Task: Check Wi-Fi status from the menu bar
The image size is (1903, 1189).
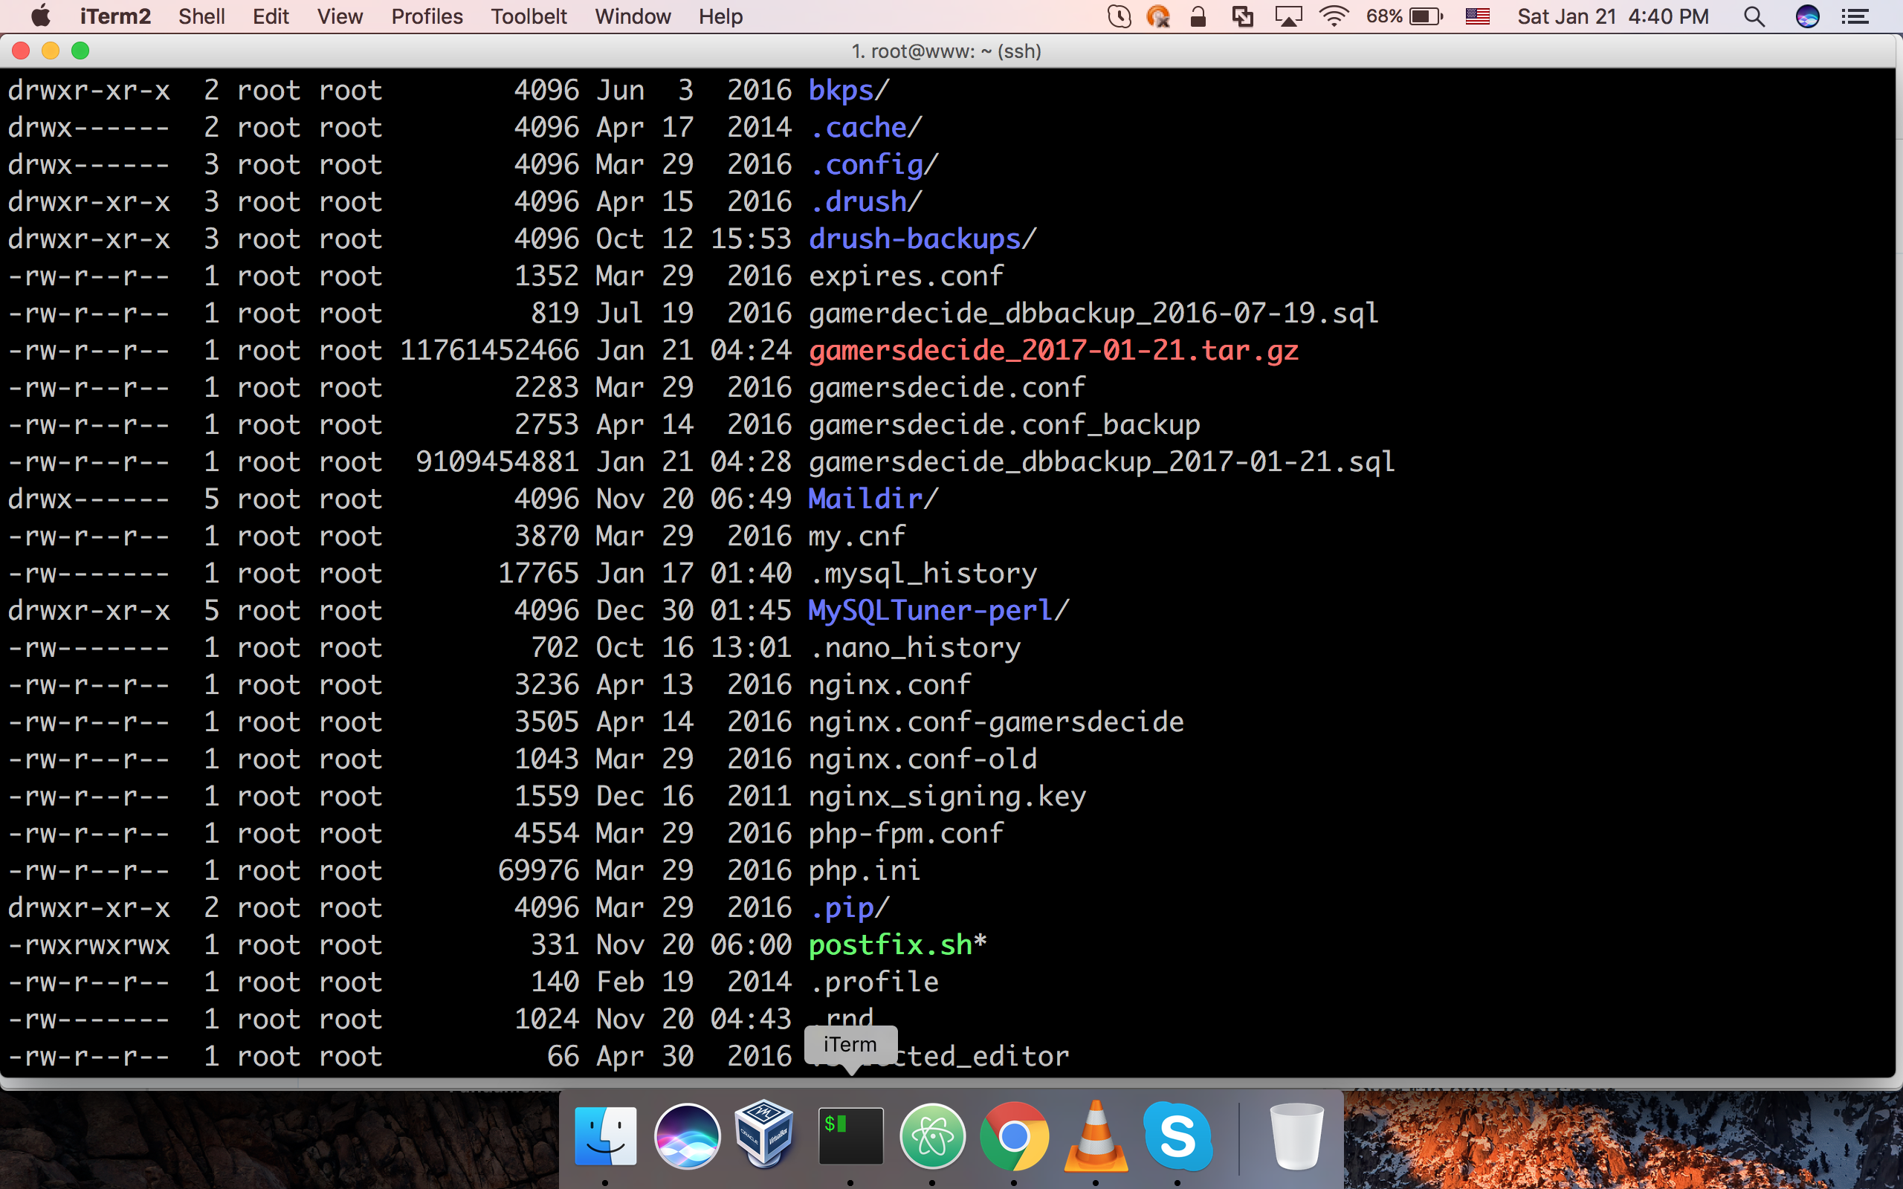Action: tap(1334, 16)
